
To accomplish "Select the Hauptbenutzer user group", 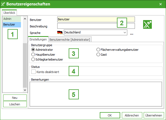I will pyautogui.click(x=33, y=55).
